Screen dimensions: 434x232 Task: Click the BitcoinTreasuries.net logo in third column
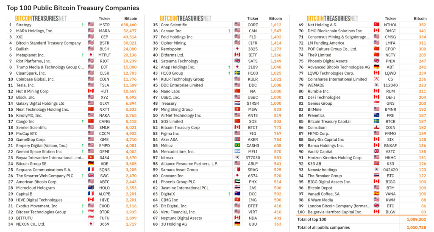tap(332, 18)
